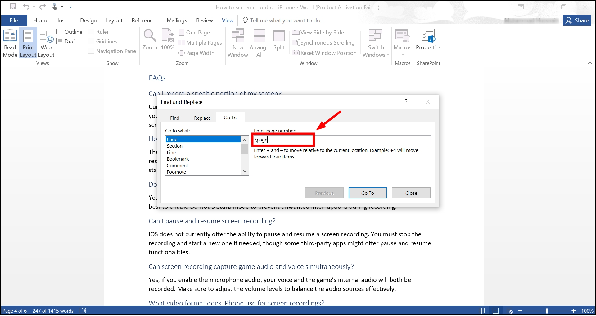The image size is (596, 316).
Task: Toggle Synchronous Scrolling
Action: (323, 42)
